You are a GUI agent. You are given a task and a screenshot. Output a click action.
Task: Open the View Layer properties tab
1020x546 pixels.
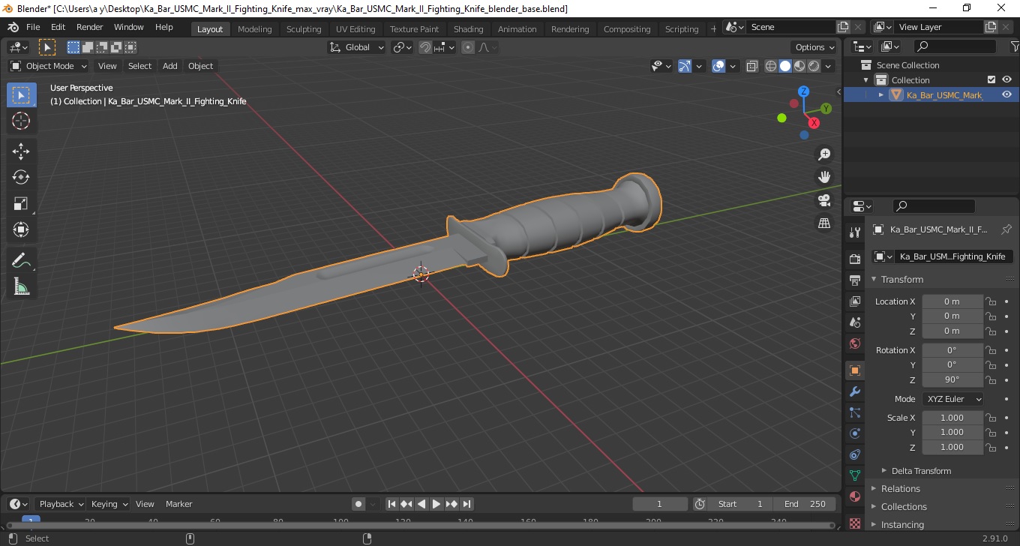(855, 301)
